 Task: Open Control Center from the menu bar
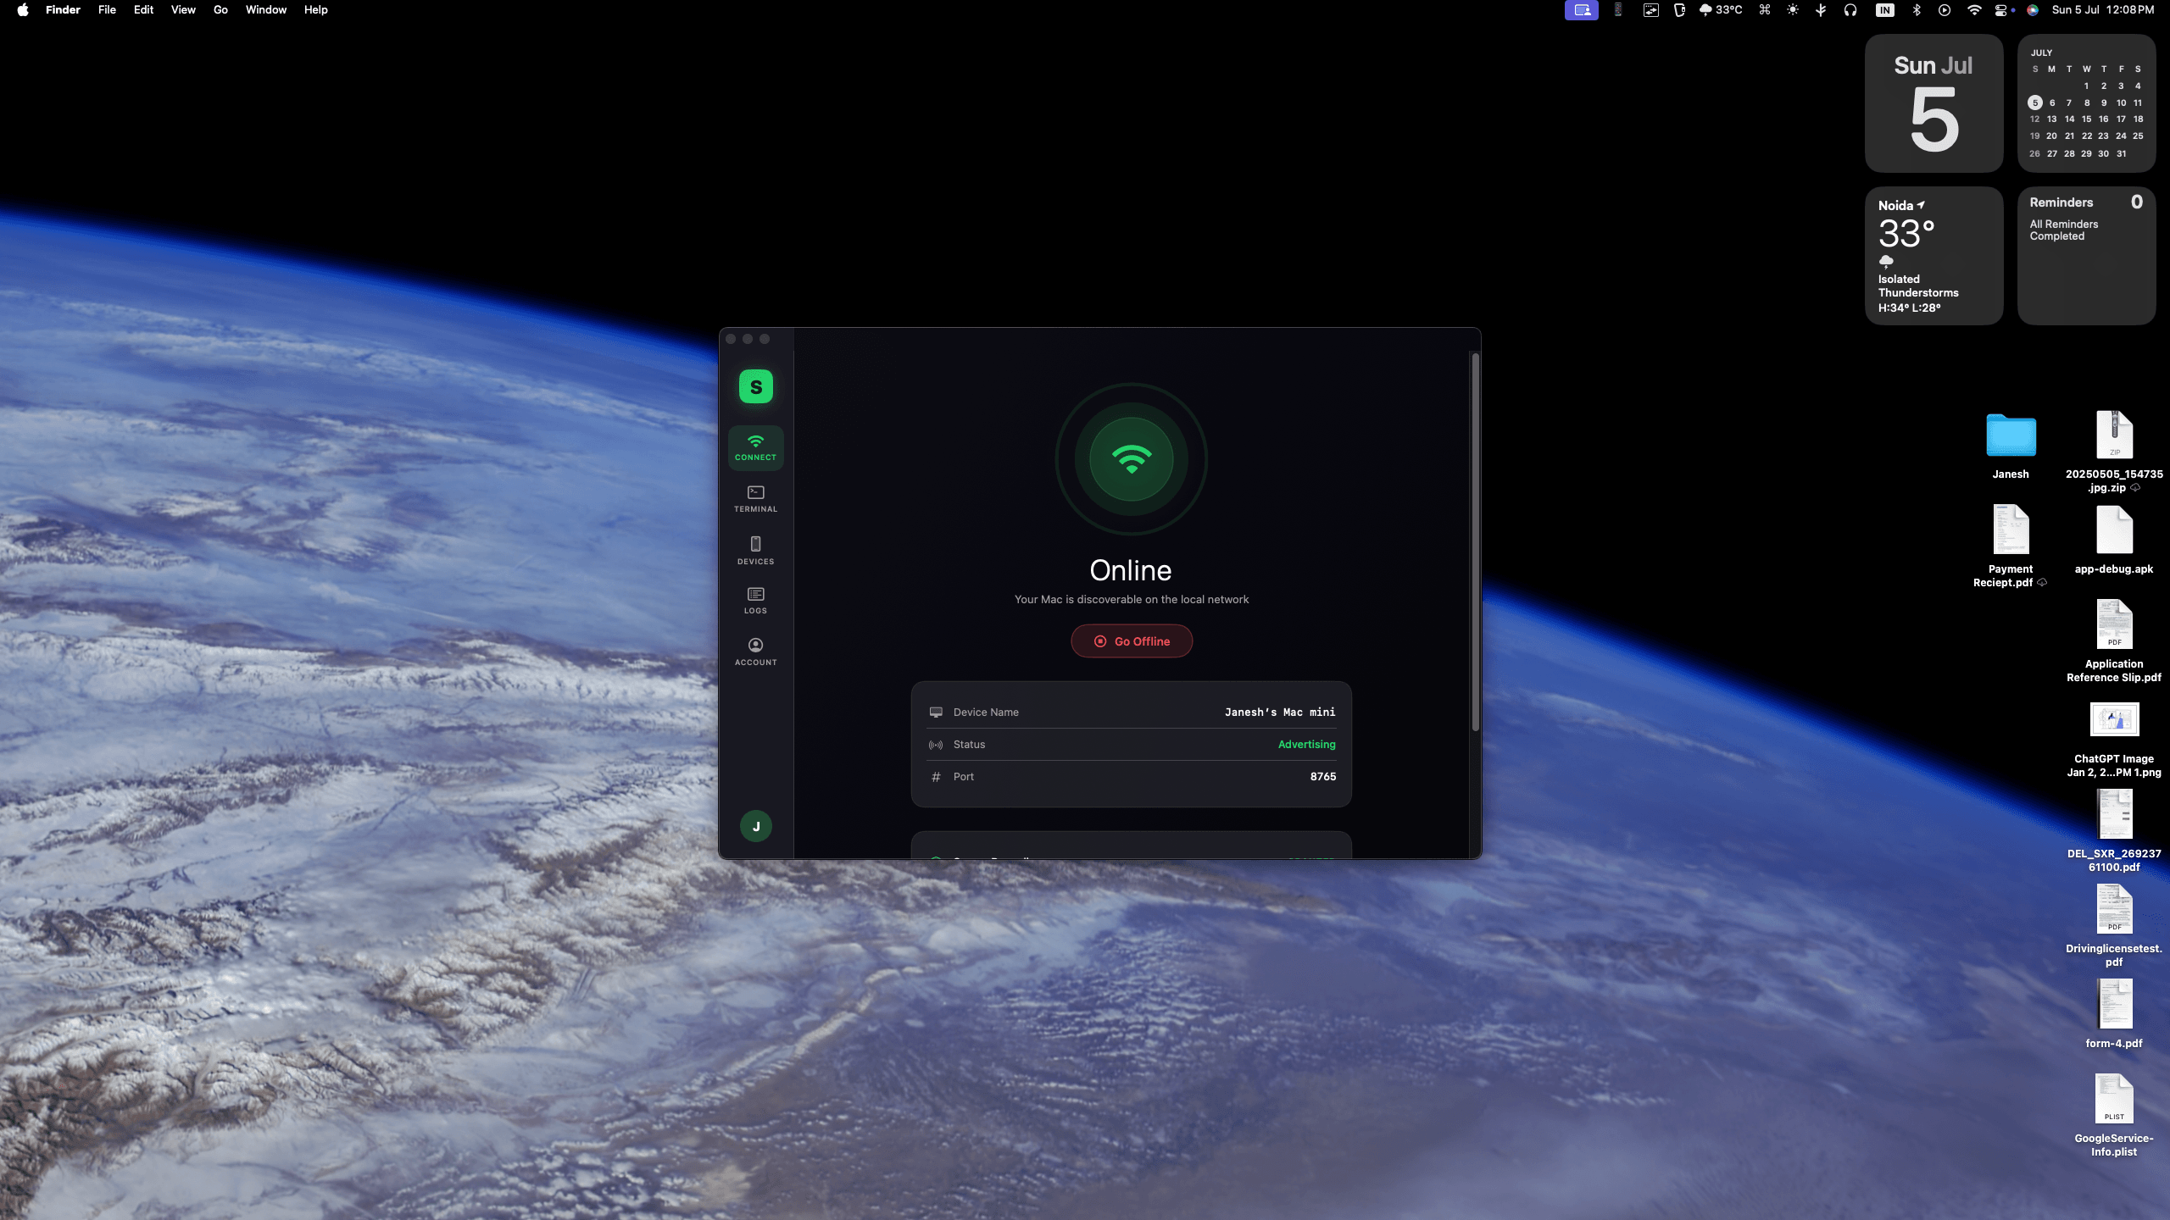[2001, 10]
